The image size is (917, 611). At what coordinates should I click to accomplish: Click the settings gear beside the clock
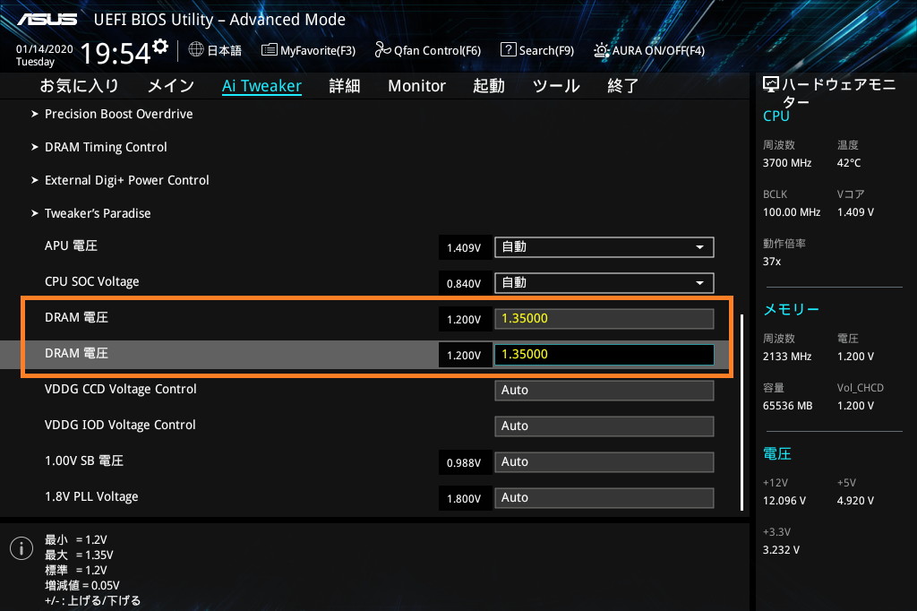click(x=160, y=46)
